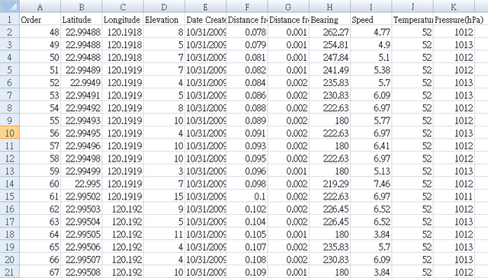
Task: Select column G header
Action: click(x=288, y=6)
